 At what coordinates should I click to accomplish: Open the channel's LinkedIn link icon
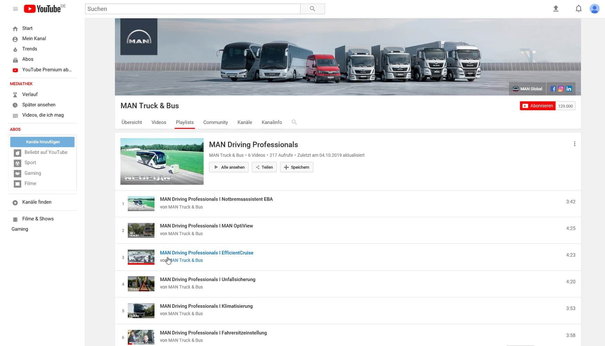[x=569, y=89]
